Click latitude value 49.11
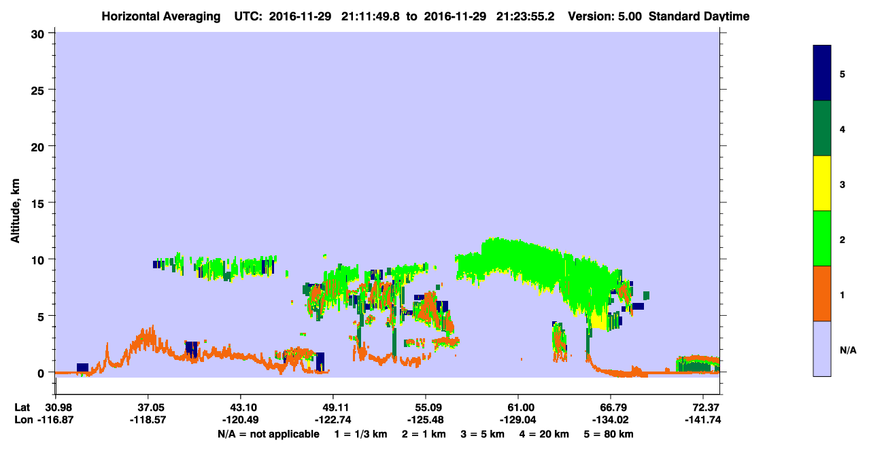Viewport: 884px width, 453px height. pyautogui.click(x=333, y=407)
